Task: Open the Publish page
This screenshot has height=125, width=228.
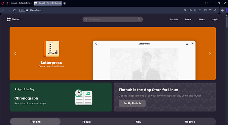Action: click(x=174, y=20)
